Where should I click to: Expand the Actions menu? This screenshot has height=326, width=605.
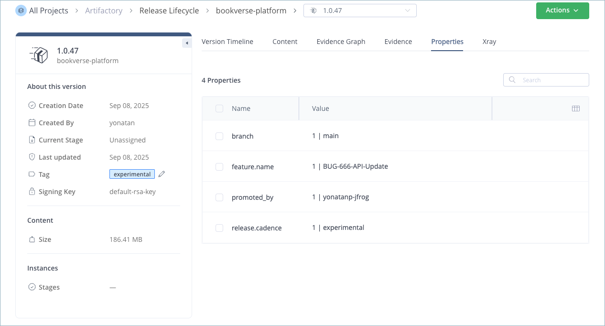click(x=562, y=10)
